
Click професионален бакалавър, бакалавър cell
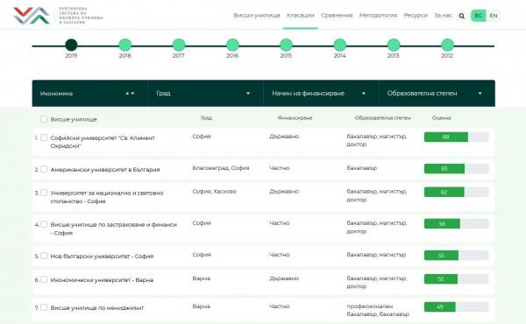point(378,310)
